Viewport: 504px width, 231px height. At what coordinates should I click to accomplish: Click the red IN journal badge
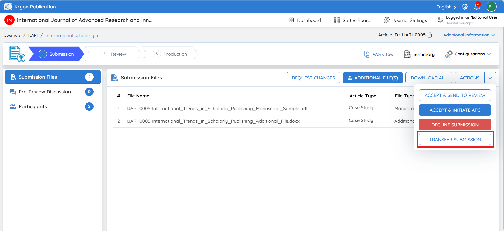tap(10, 20)
